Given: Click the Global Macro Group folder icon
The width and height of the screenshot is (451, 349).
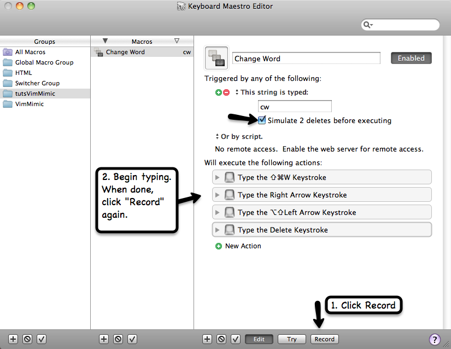Looking at the screenshot, I should tap(8, 62).
